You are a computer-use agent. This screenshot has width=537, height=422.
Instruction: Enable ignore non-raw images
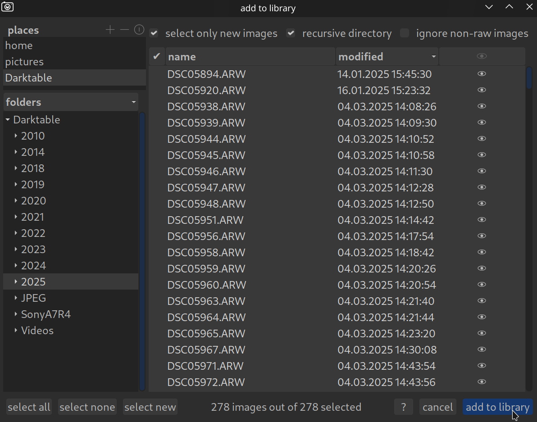click(x=405, y=33)
